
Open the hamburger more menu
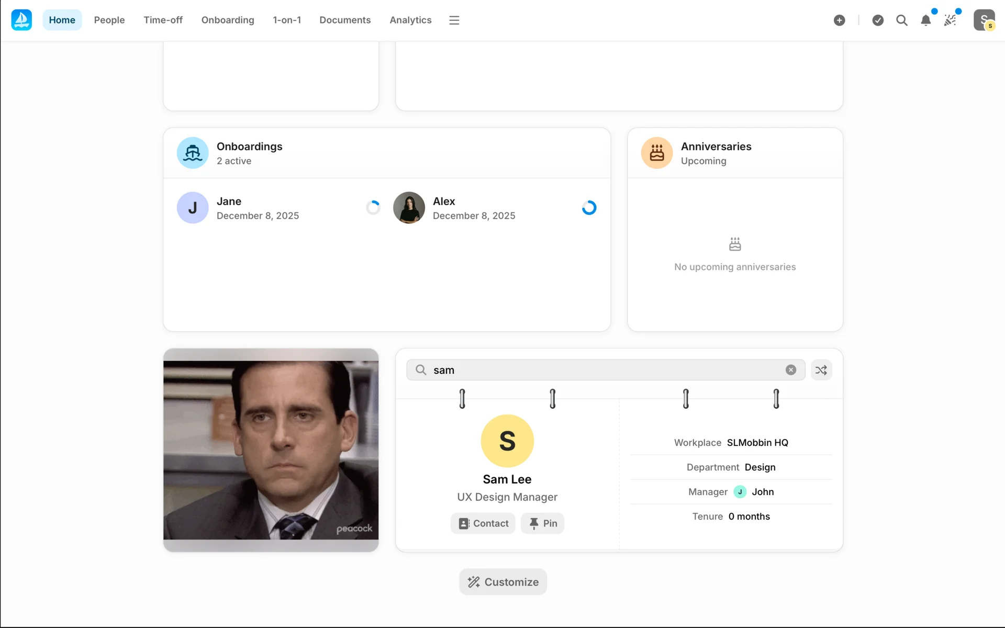454,20
